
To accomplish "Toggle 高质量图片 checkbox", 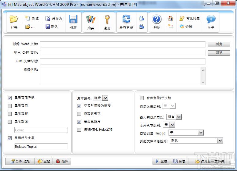I will click(x=79, y=122).
